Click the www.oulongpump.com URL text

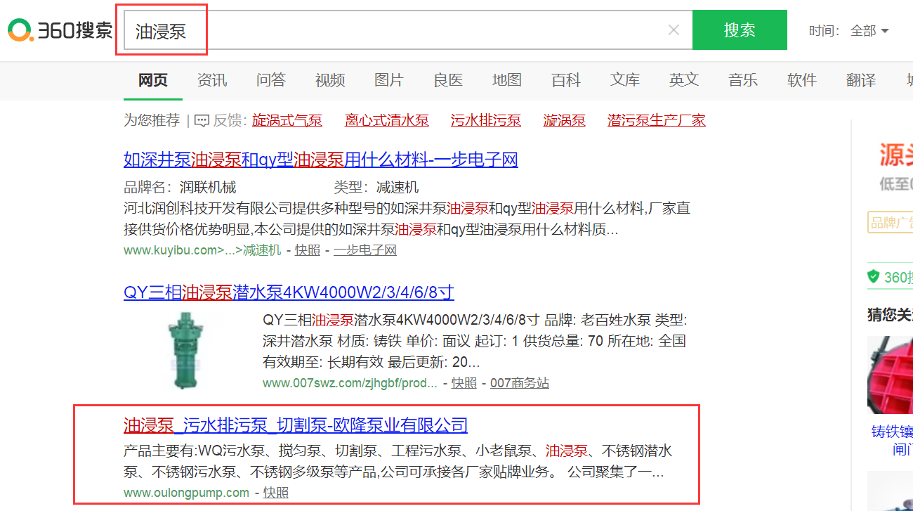click(x=186, y=493)
